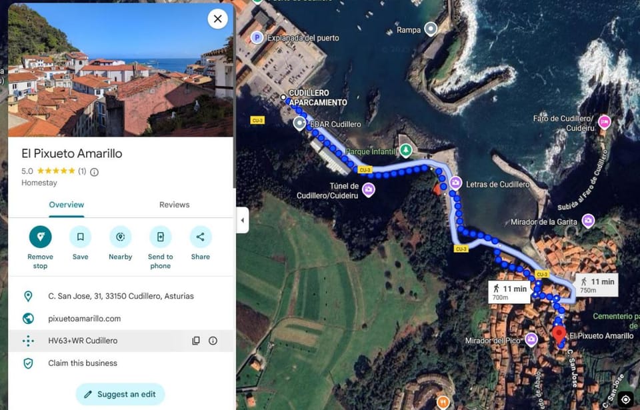Select the Overview tab
The width and height of the screenshot is (640, 410).
click(x=67, y=205)
